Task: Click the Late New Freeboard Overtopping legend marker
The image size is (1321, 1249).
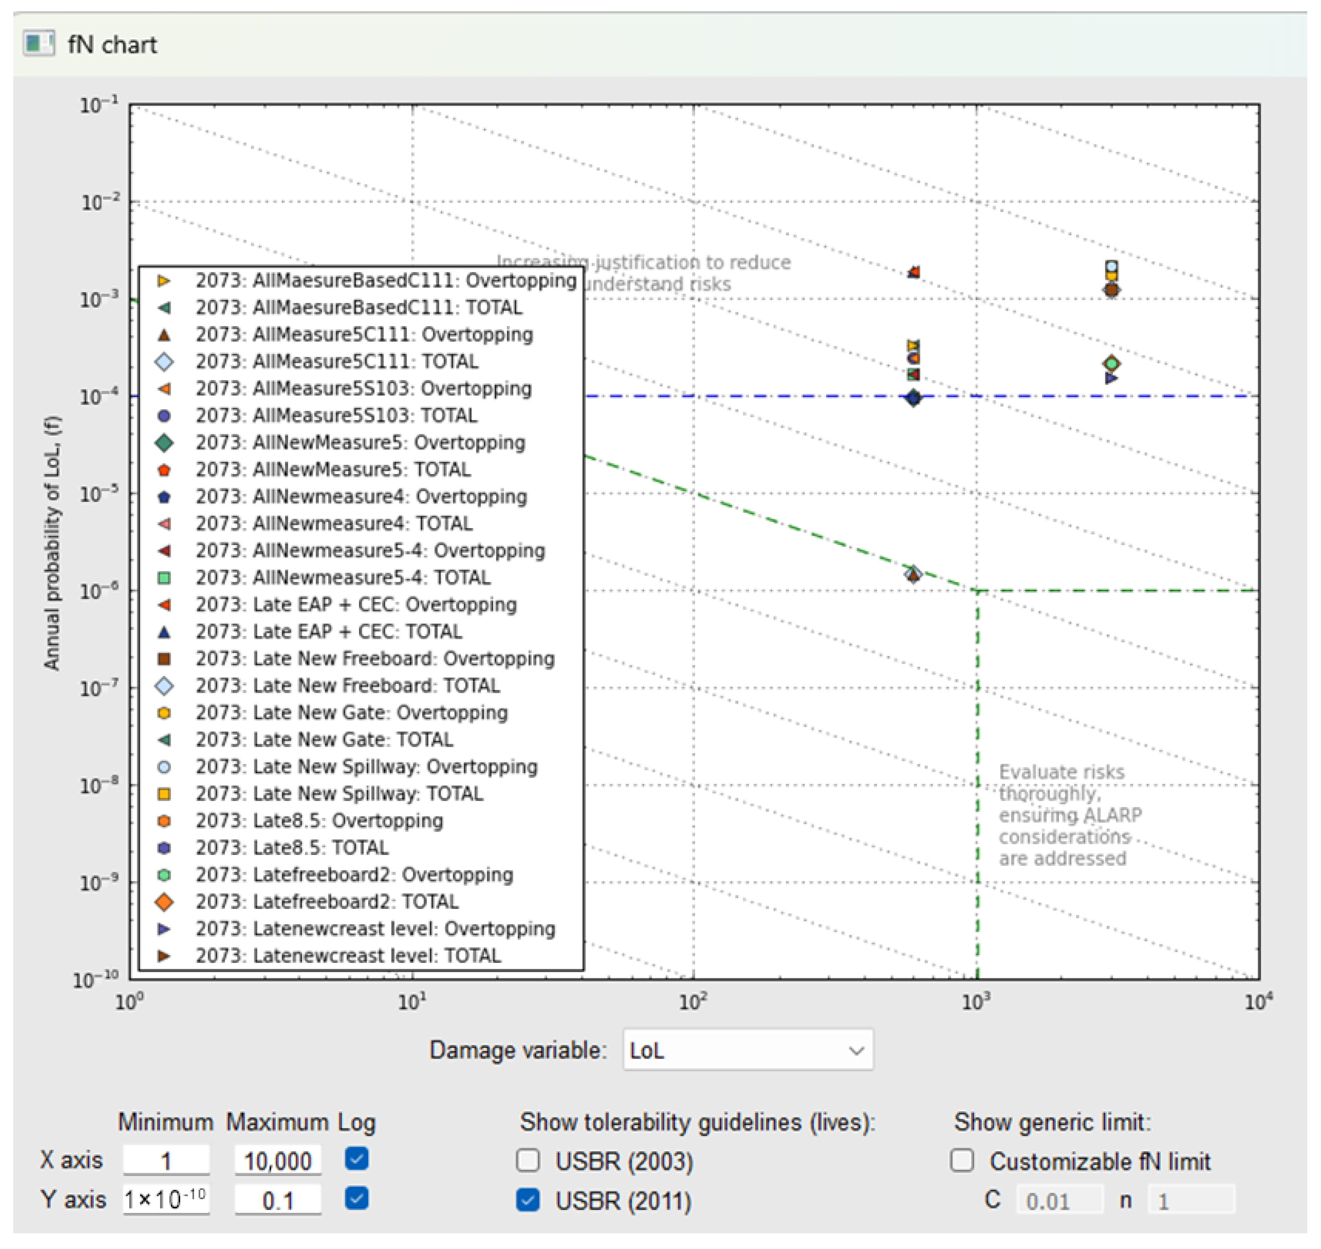Action: [x=164, y=659]
